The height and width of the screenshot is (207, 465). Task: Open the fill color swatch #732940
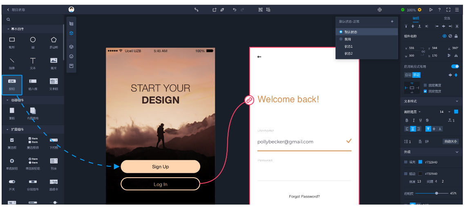[x=420, y=162]
